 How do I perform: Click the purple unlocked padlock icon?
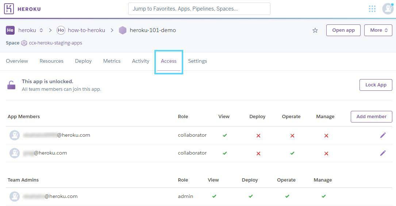11,85
